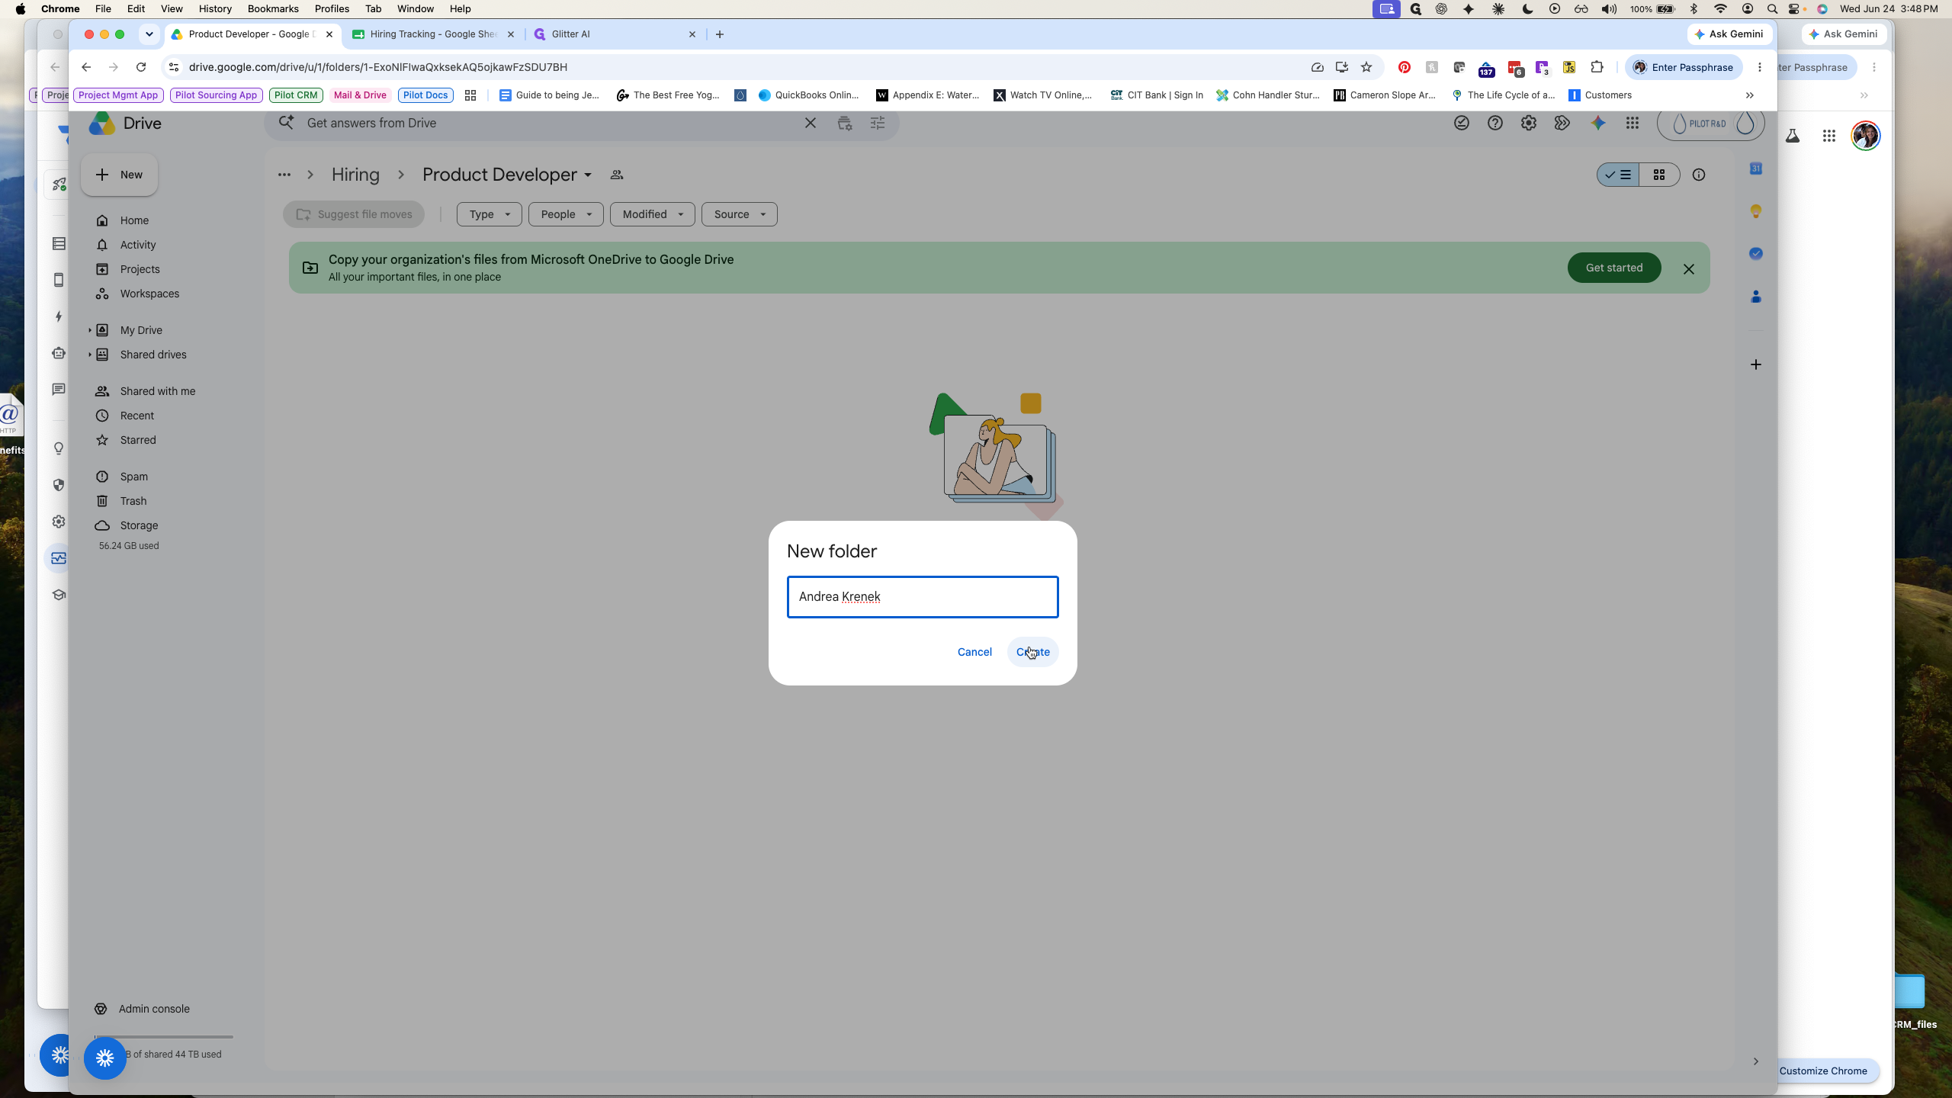
Task: Open a new Chrome tab
Action: tap(720, 34)
